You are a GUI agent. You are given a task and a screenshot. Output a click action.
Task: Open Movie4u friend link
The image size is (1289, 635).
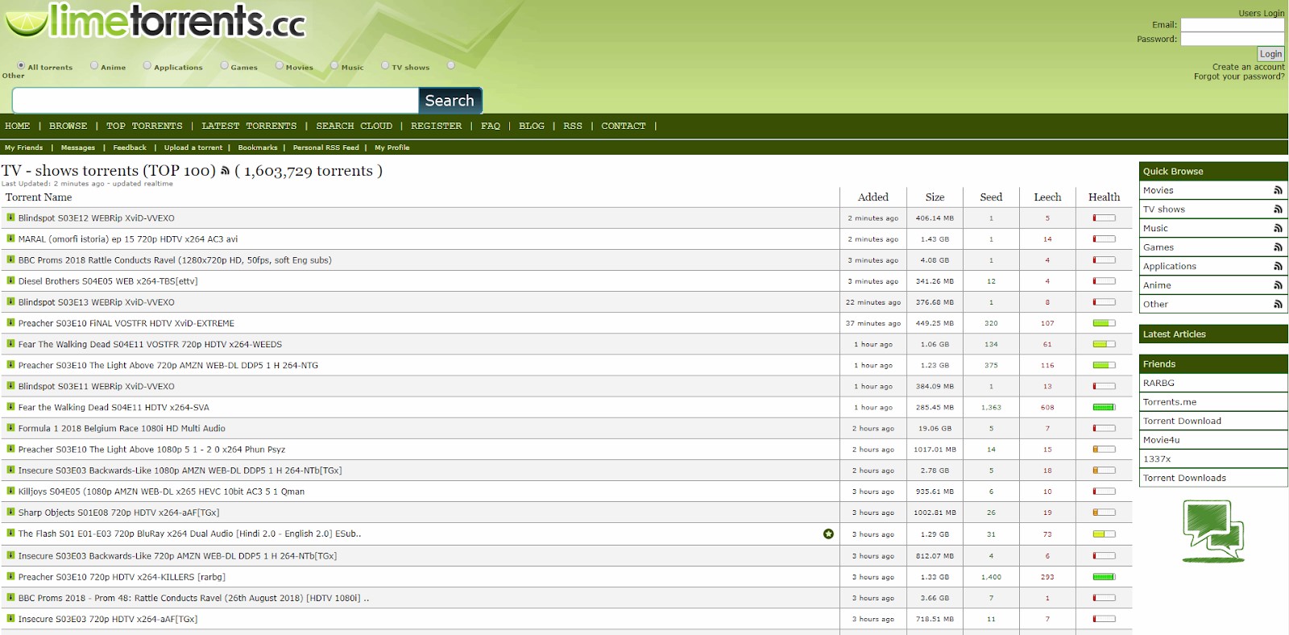pyautogui.click(x=1162, y=440)
